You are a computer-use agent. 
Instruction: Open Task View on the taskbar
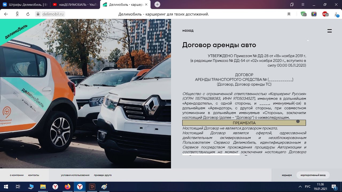(x=18, y=187)
